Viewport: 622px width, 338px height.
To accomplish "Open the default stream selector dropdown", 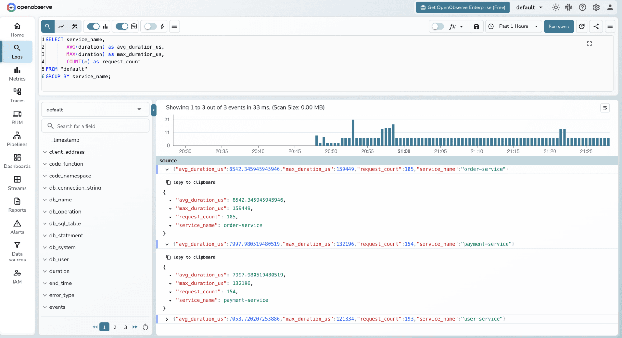I will point(95,110).
